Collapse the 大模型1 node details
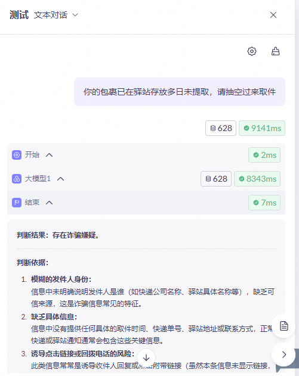This screenshot has height=376, width=299. click(x=60, y=179)
